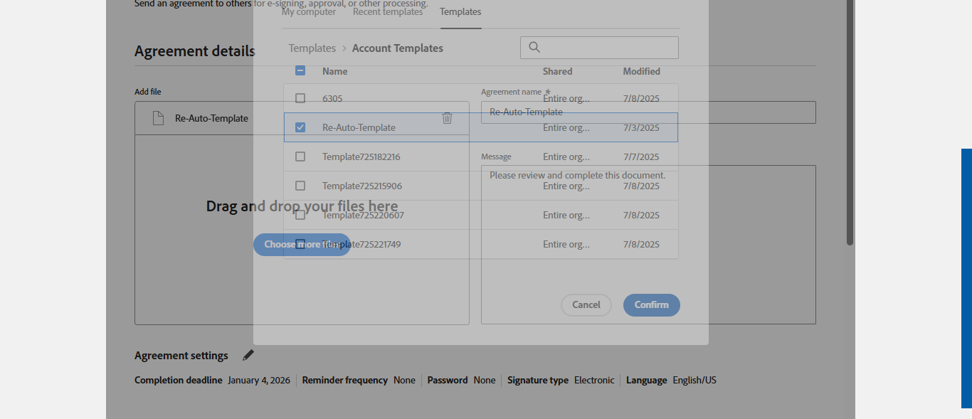Click into the Message text area

pyautogui.click(x=648, y=245)
